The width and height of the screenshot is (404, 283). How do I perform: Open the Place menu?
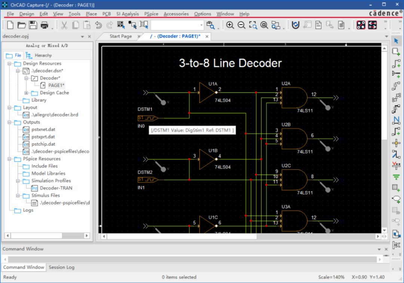click(91, 14)
